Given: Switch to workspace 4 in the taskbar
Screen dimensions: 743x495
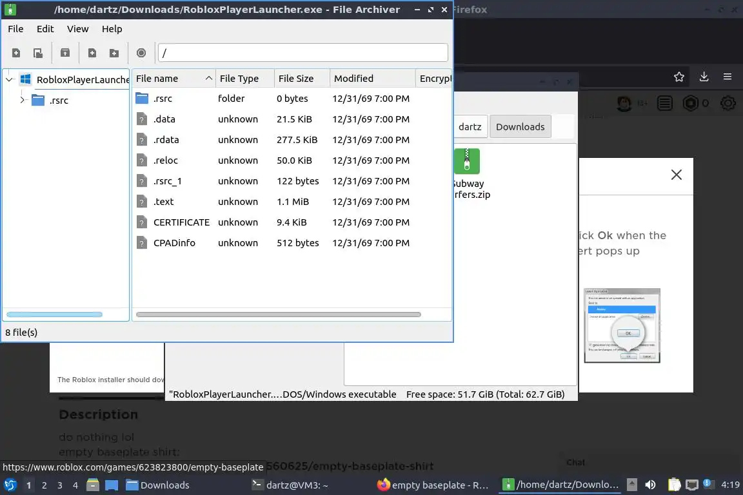Looking at the screenshot, I should click(x=75, y=485).
